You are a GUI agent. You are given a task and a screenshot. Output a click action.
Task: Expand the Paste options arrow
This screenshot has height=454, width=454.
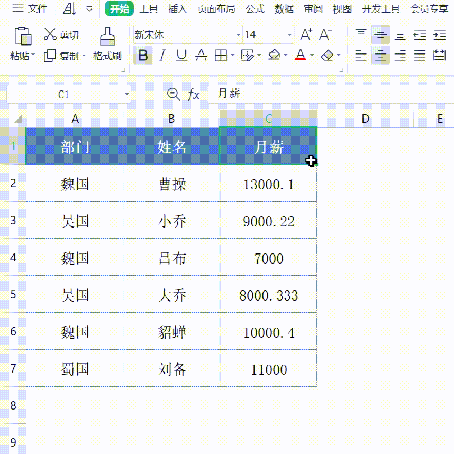(x=33, y=55)
